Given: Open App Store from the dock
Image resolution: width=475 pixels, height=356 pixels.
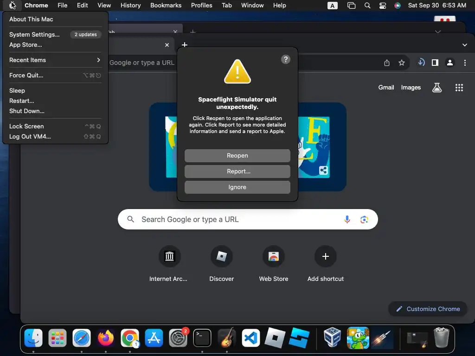Looking at the screenshot, I should [x=154, y=338].
